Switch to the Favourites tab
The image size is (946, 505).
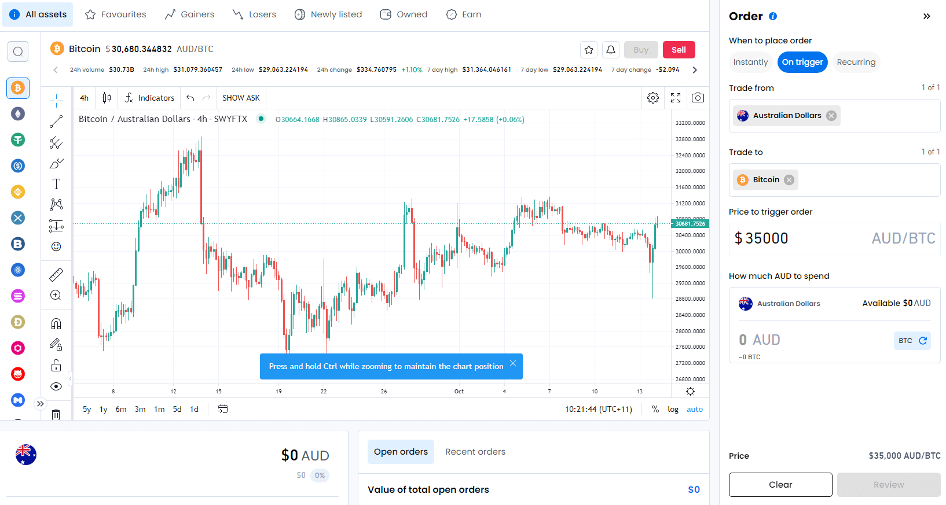click(116, 14)
